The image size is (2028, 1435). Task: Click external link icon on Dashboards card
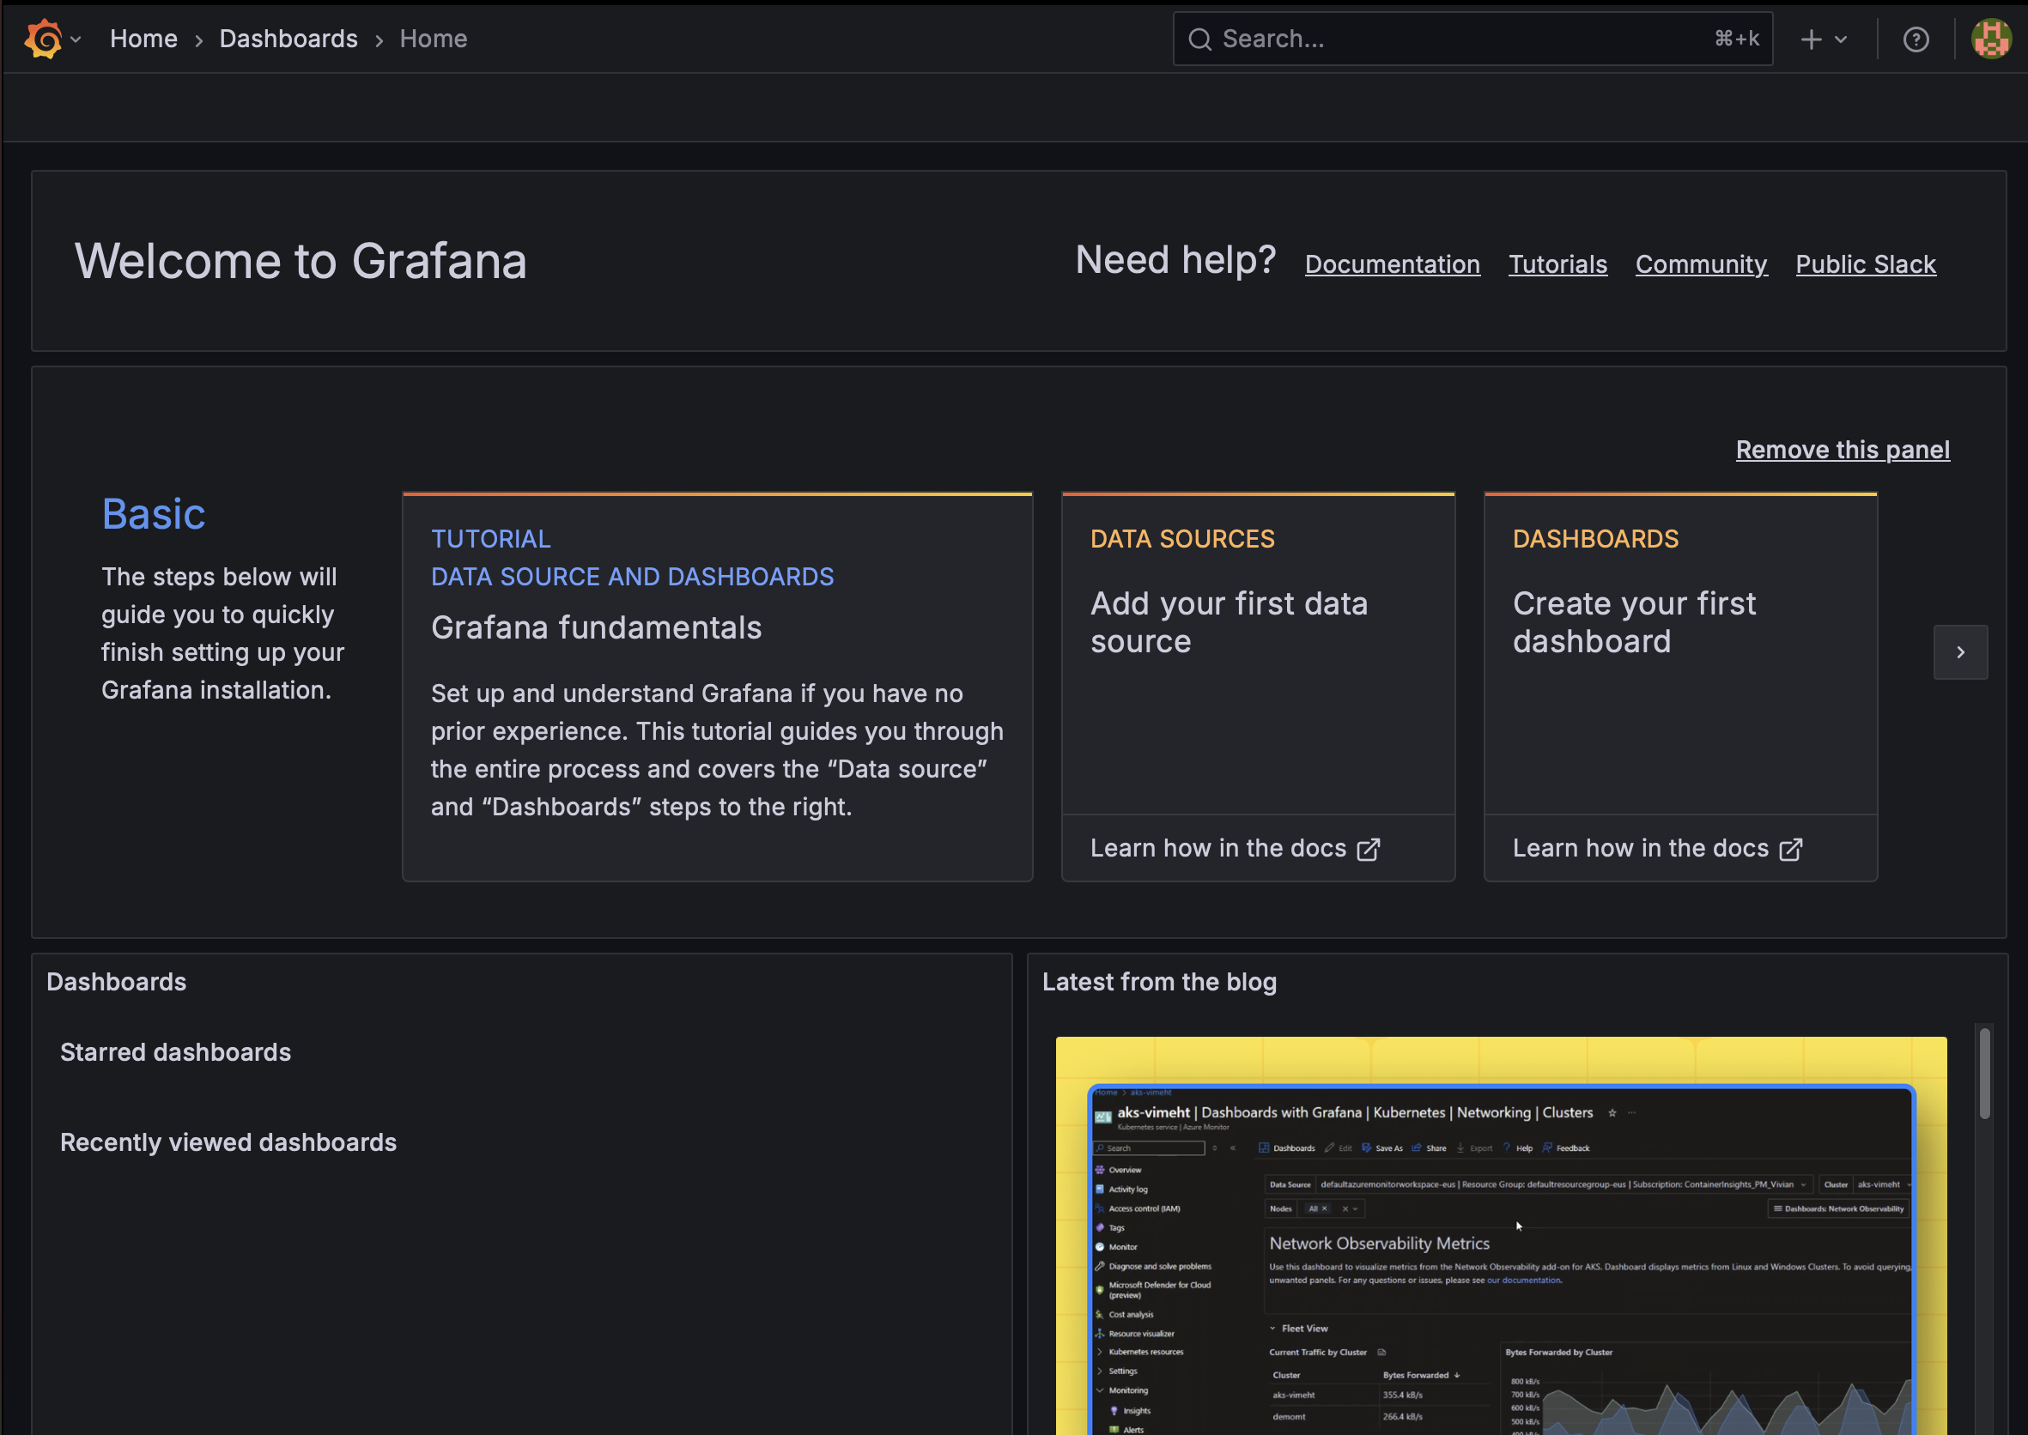pyautogui.click(x=1790, y=849)
